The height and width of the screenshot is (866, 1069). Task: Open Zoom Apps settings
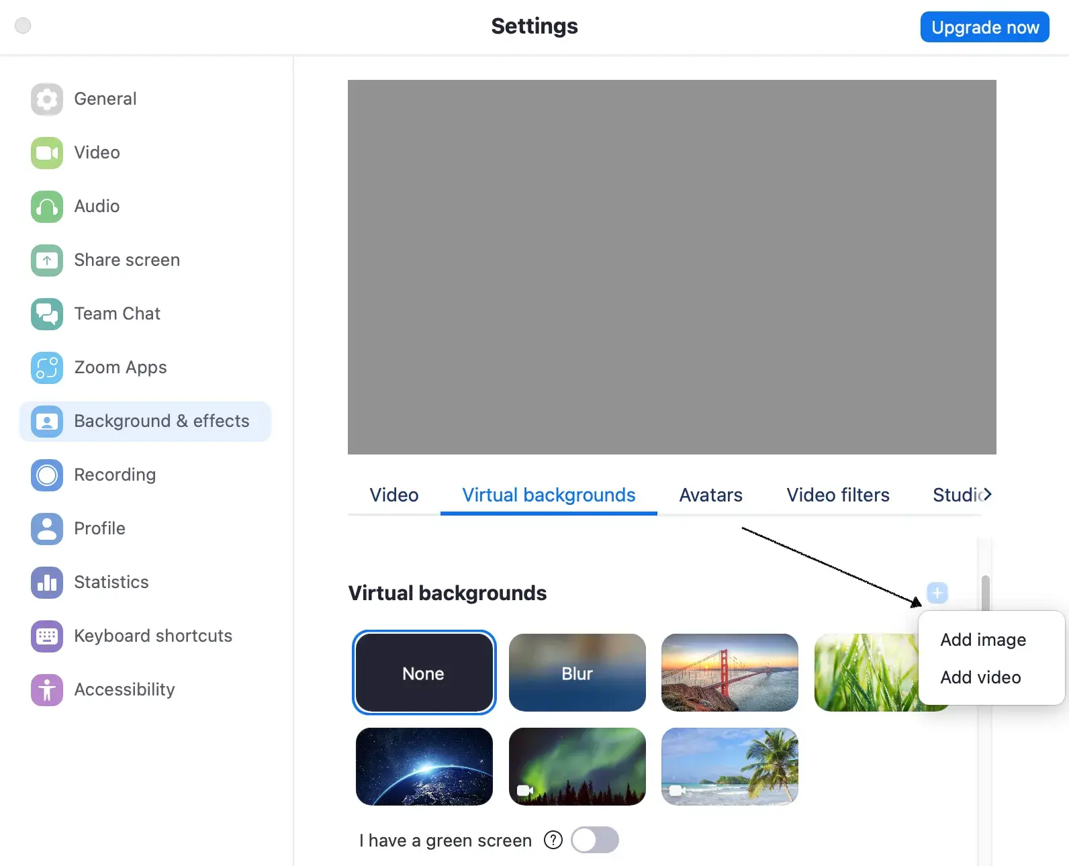coord(145,368)
